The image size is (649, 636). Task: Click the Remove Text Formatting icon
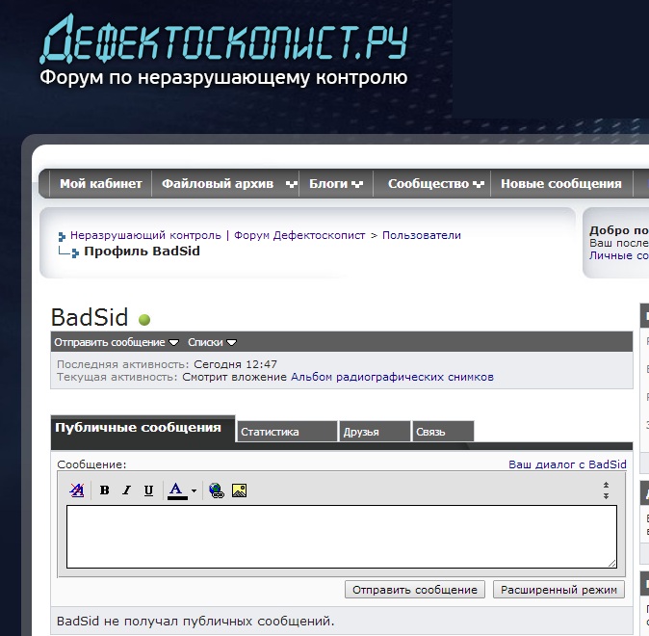click(x=77, y=490)
